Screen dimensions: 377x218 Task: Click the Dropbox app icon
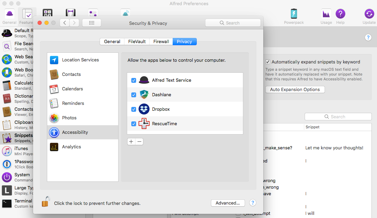click(x=144, y=109)
